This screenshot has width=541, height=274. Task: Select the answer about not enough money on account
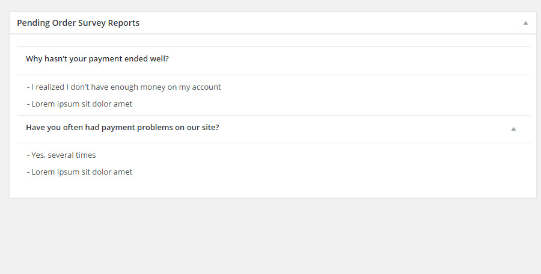[124, 87]
